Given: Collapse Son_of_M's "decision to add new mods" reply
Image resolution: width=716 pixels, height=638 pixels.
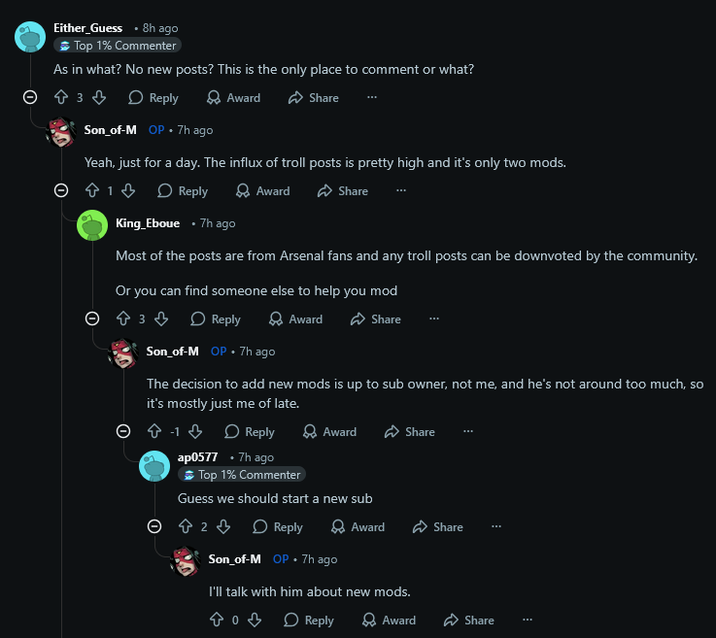Looking at the screenshot, I should coord(123,431).
